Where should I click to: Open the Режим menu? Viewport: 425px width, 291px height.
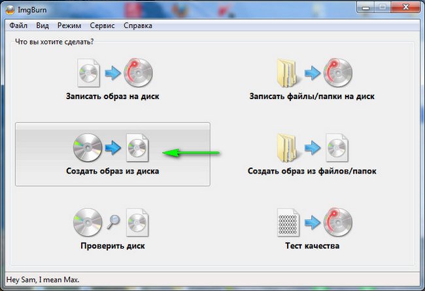[x=69, y=25]
